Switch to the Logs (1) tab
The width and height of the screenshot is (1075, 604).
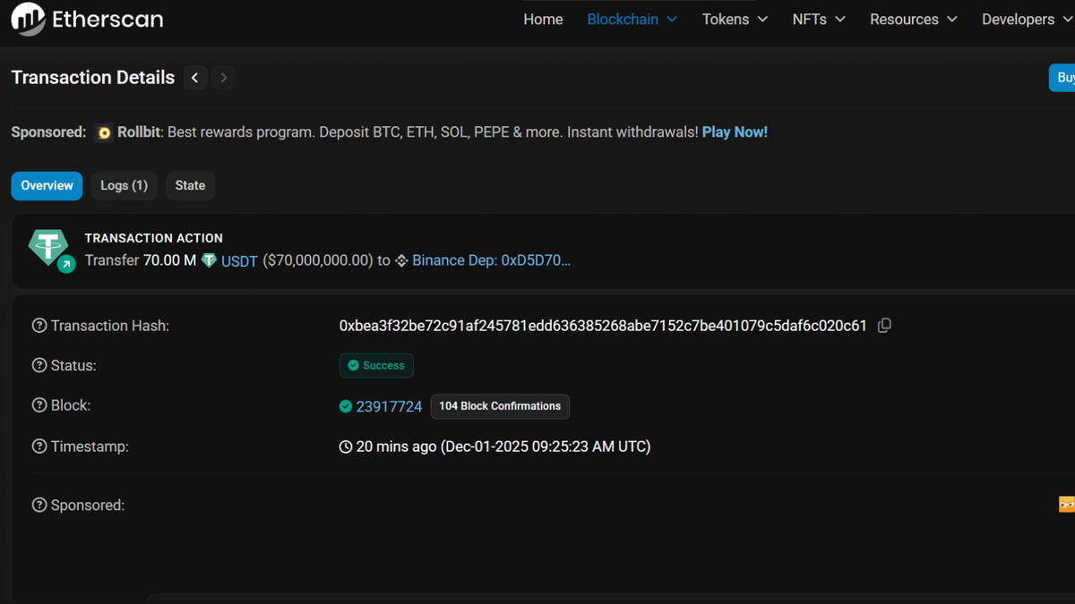[x=124, y=186]
